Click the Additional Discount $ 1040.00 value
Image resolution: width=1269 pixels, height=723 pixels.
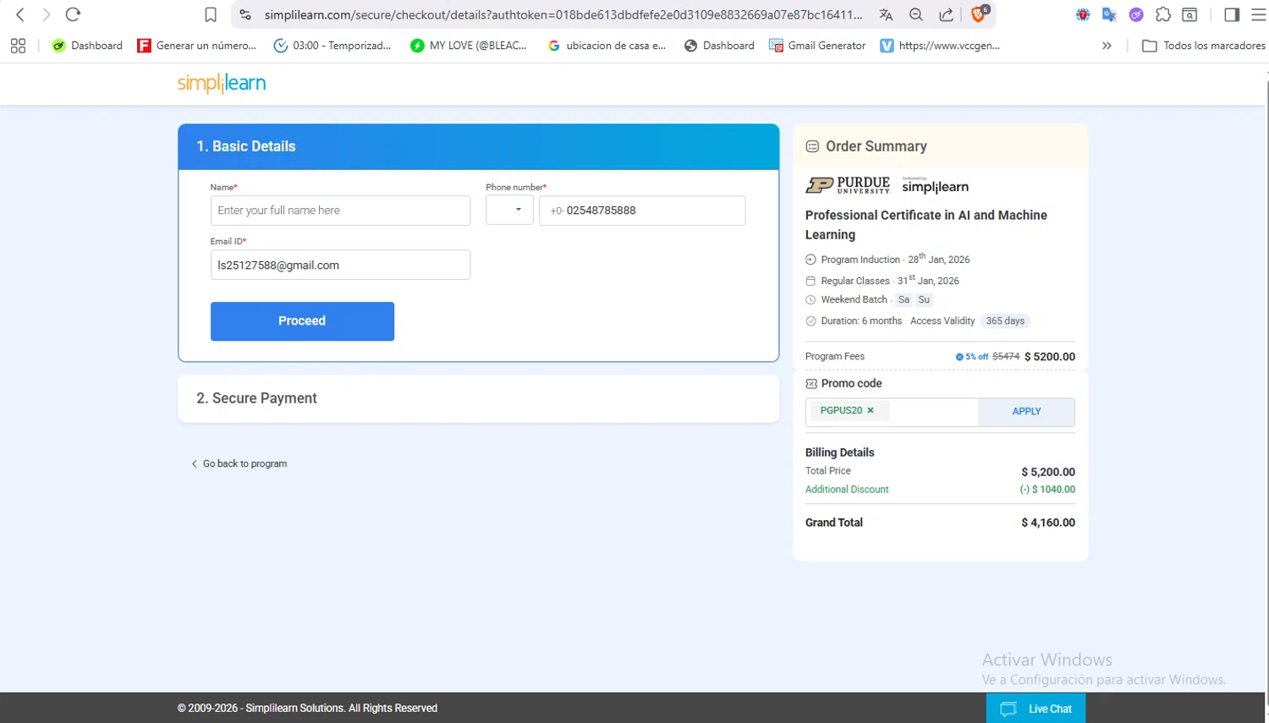pyautogui.click(x=1047, y=490)
